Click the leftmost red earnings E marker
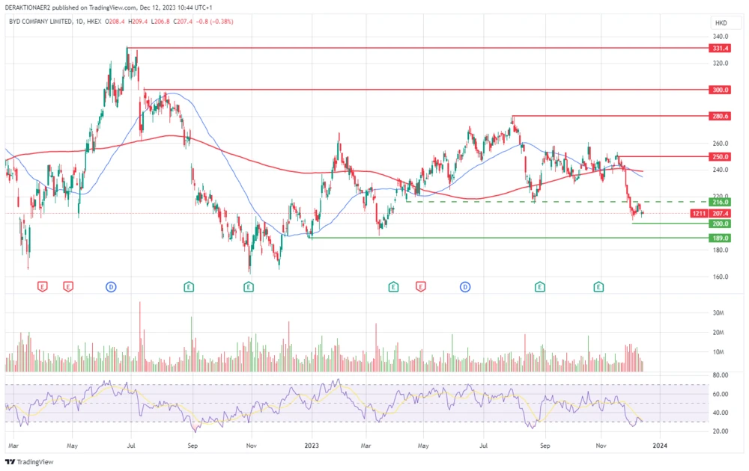749x471 pixels. [x=42, y=286]
